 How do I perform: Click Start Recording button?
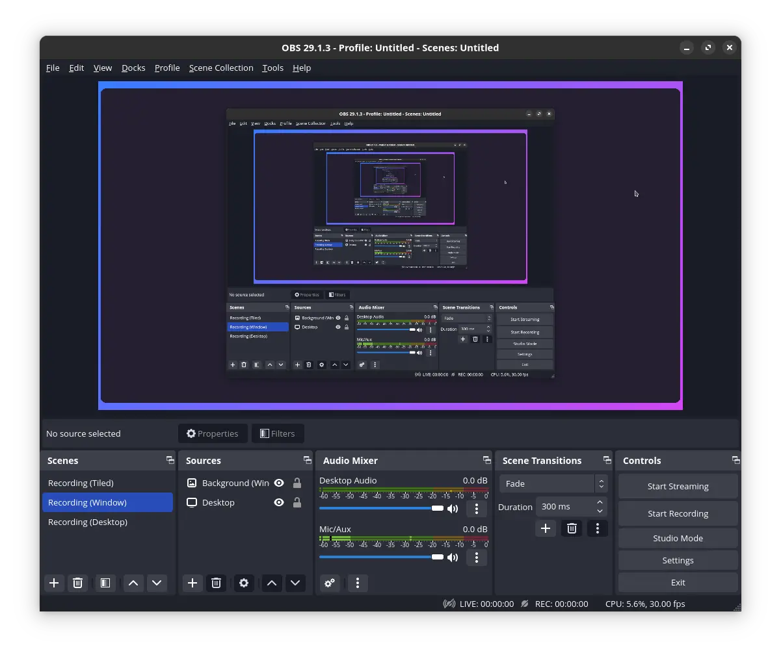[678, 513]
